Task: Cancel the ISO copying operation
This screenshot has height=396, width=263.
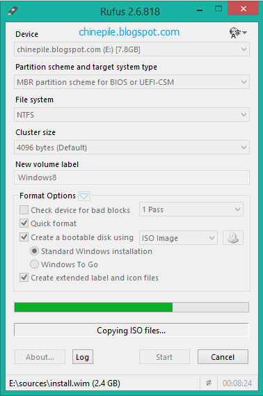Action: click(223, 357)
